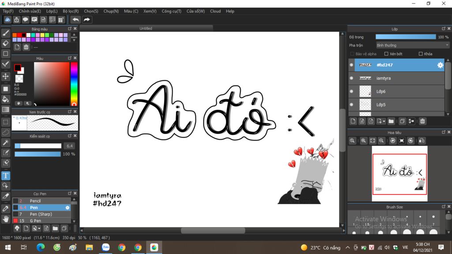The image size is (452, 254).
Task: Delete the layer with the trash icon
Action: pyautogui.click(x=422, y=121)
